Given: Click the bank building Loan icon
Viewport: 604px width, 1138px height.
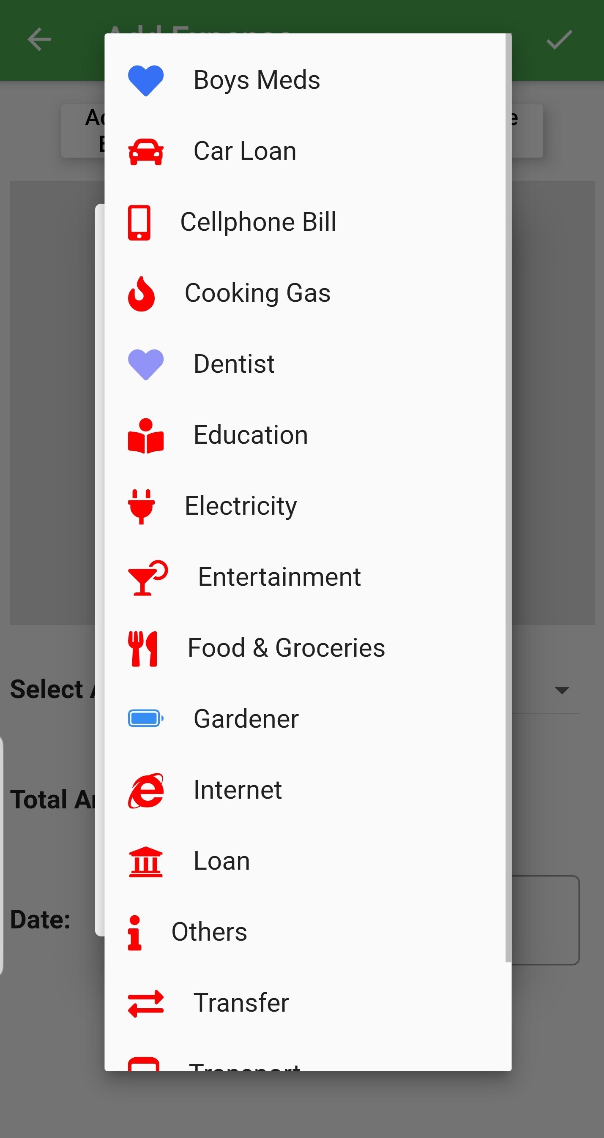Looking at the screenshot, I should 145,862.
